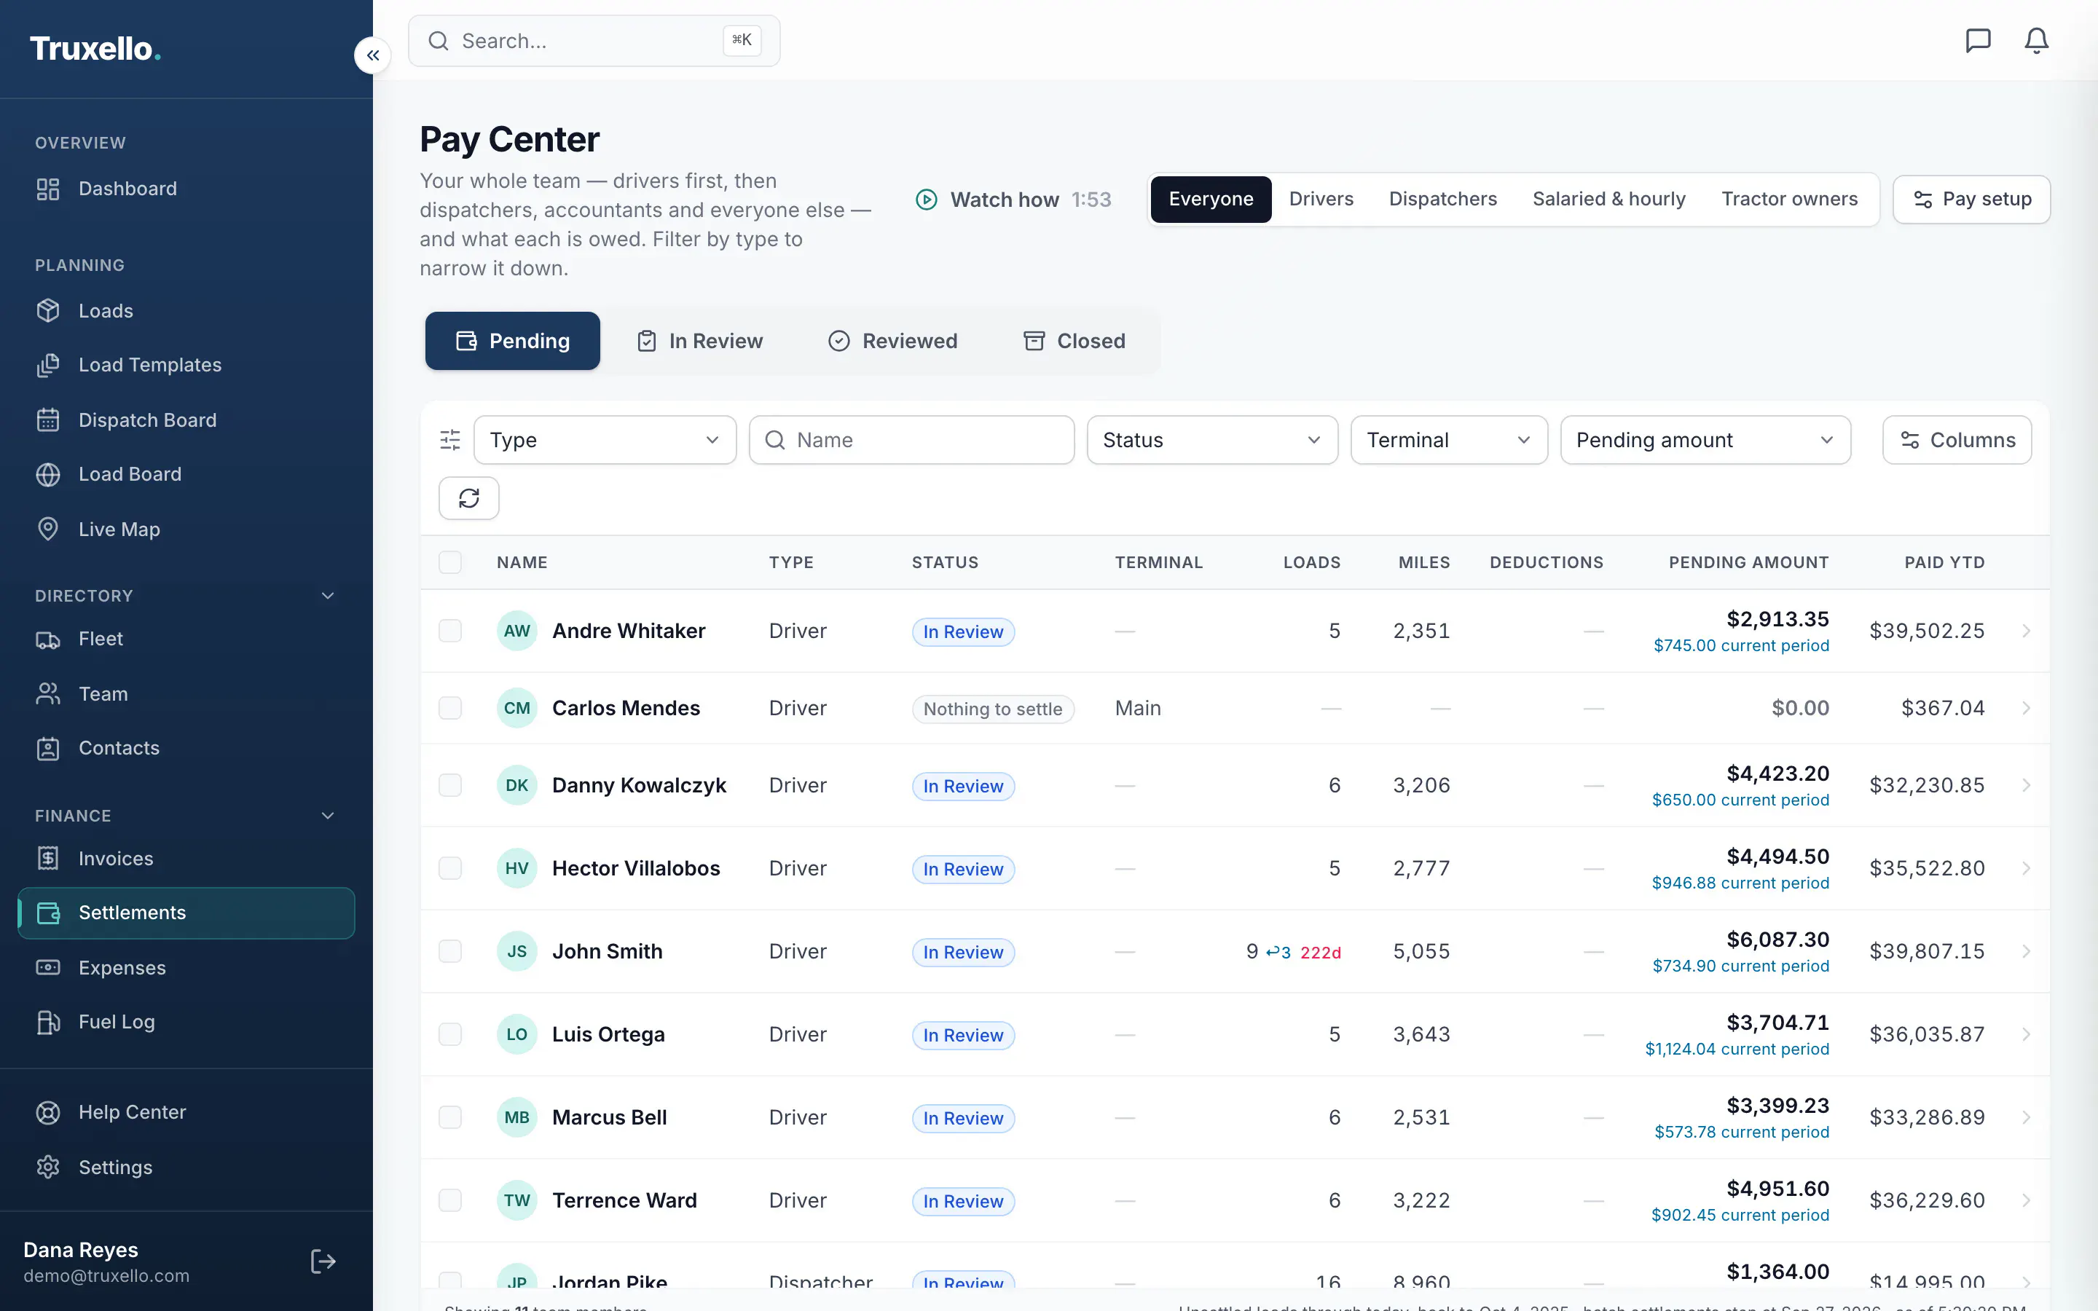Open the Fuel Log page

[x=186, y=1023]
